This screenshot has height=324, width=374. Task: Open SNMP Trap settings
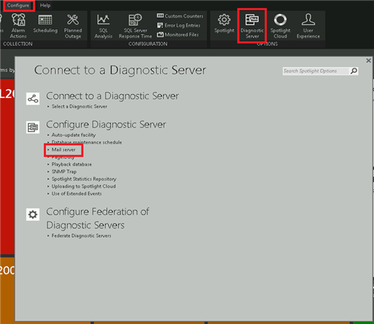(64, 172)
